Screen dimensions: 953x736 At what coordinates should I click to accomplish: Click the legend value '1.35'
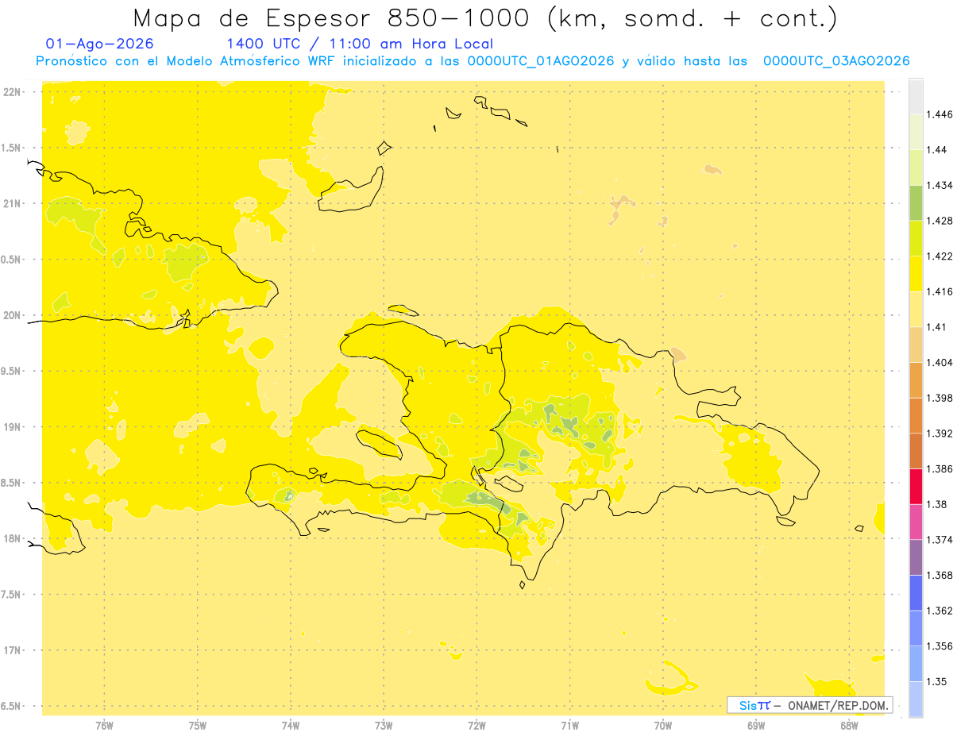pos(936,682)
